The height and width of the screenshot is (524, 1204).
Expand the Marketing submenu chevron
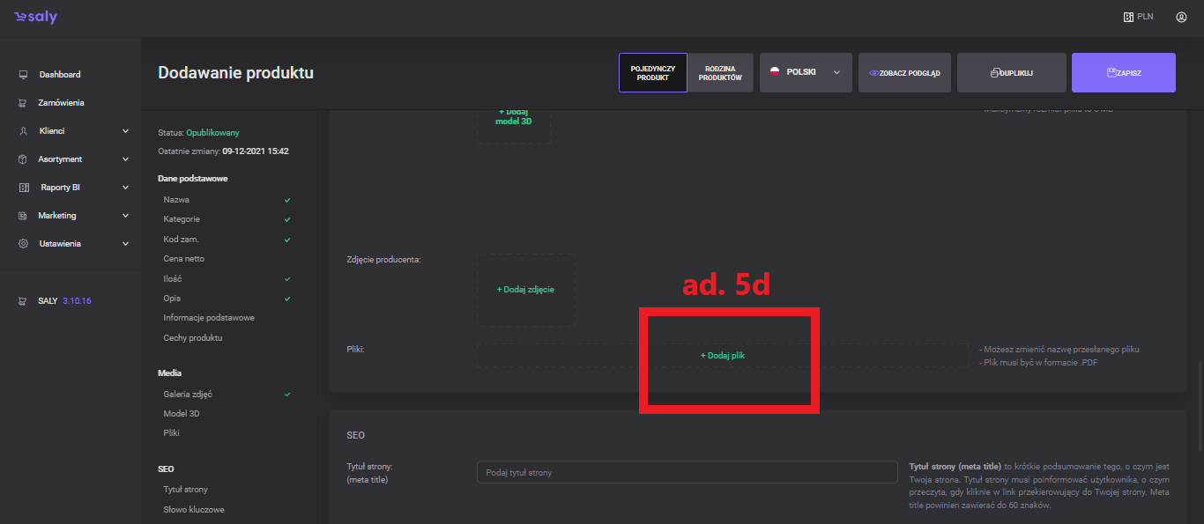point(125,216)
